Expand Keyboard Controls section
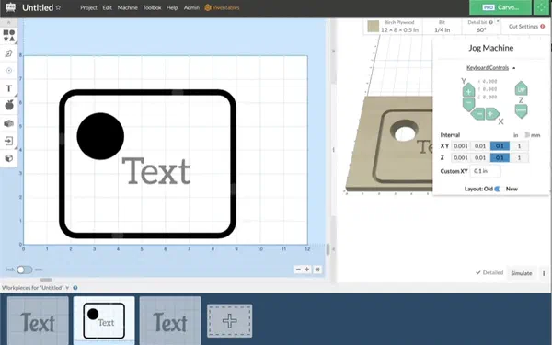 click(490, 67)
